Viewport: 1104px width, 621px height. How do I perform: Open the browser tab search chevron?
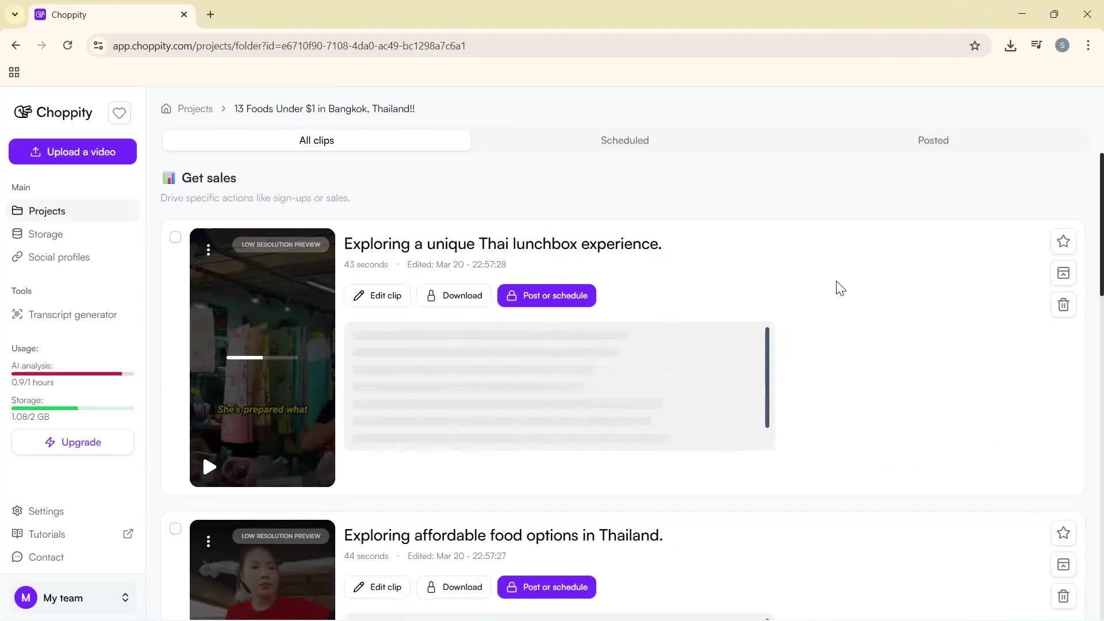click(15, 14)
